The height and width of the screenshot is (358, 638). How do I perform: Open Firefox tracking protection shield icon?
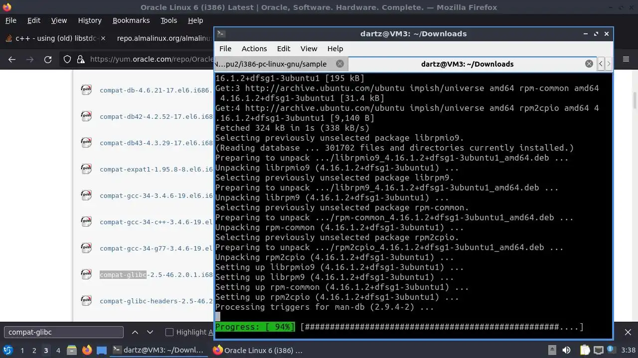click(x=67, y=59)
